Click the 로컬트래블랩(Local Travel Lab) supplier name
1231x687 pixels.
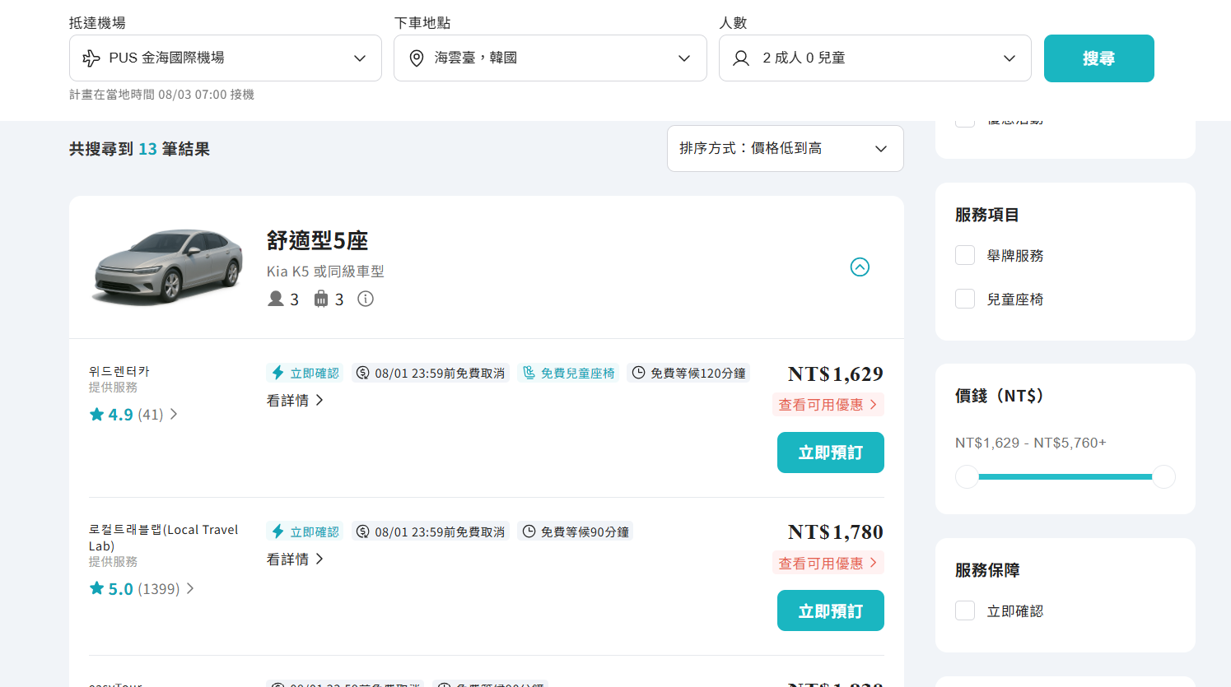(164, 537)
